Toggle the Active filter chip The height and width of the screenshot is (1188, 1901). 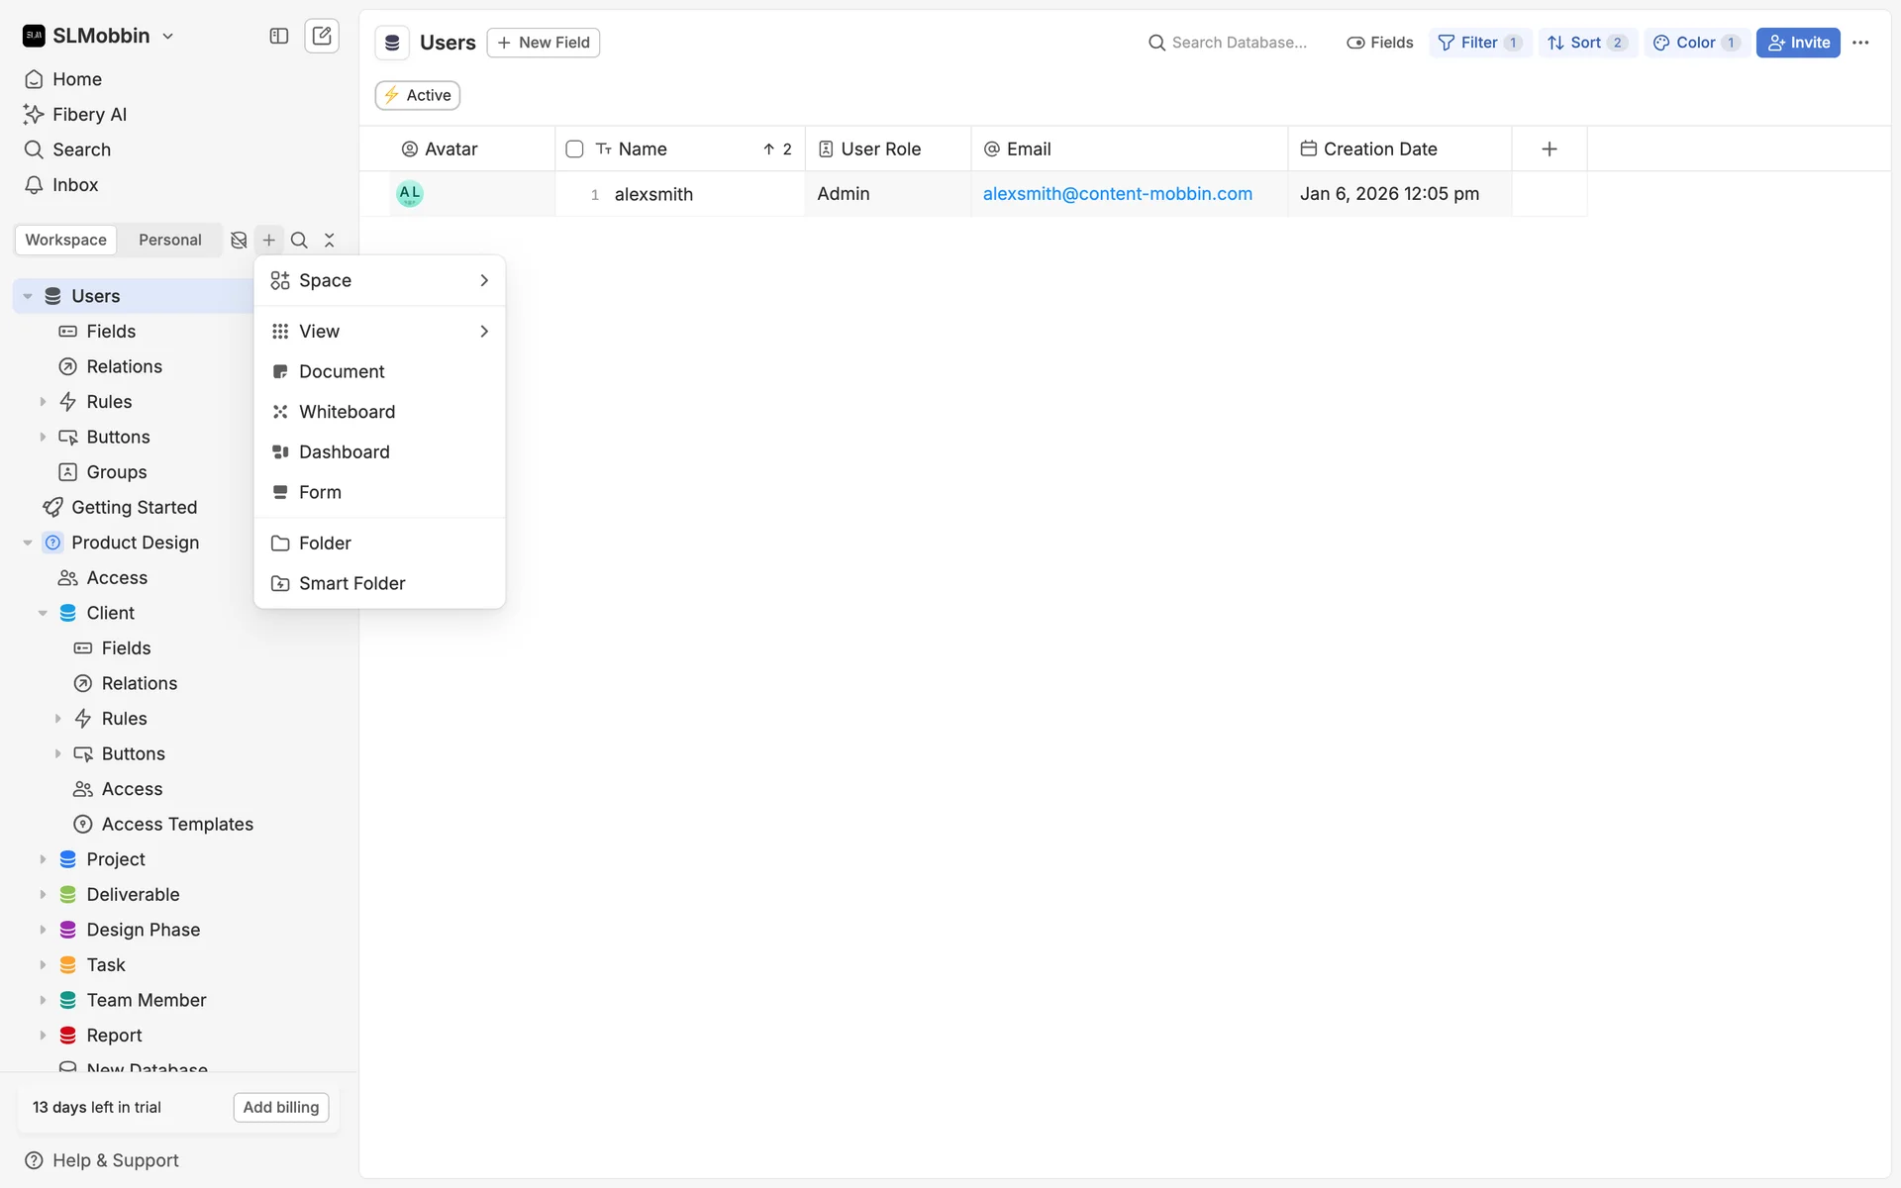tap(418, 95)
